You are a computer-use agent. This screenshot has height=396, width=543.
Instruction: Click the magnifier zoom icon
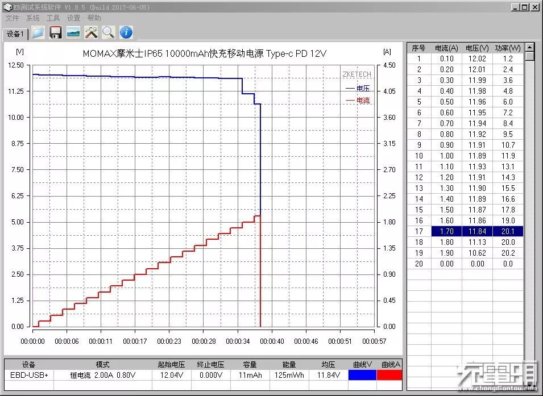(109, 32)
